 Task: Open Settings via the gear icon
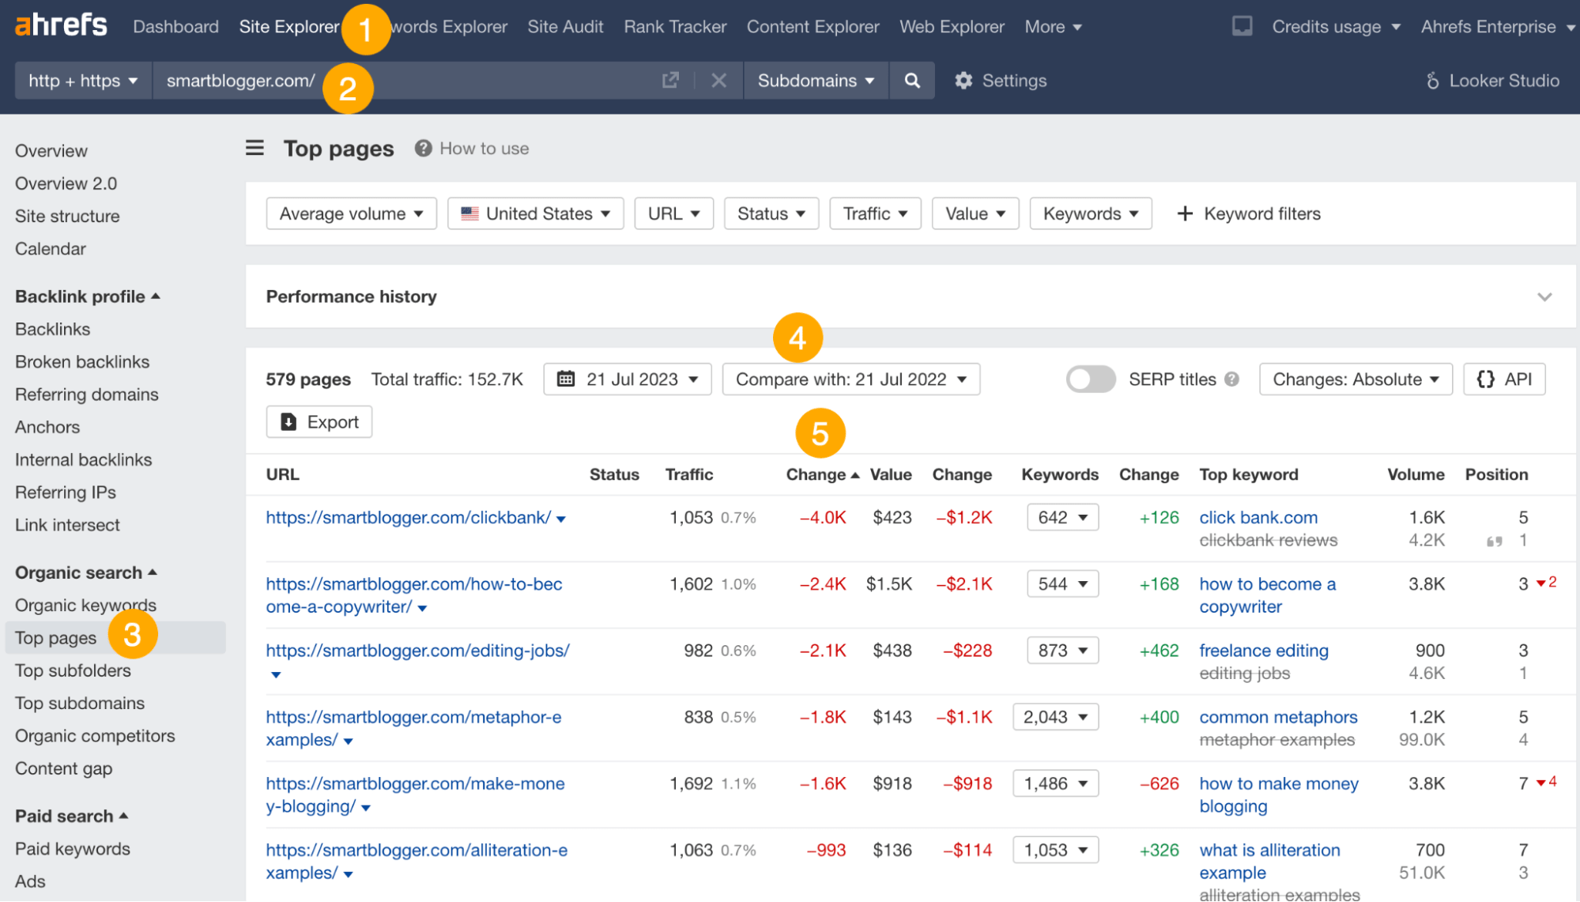(963, 80)
